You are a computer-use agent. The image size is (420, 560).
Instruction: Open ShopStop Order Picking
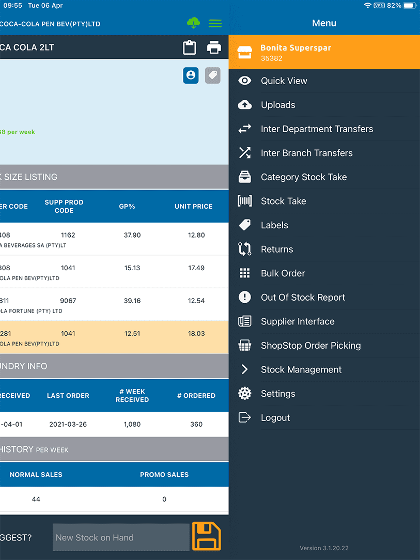tap(324, 346)
